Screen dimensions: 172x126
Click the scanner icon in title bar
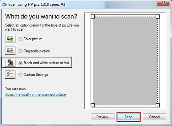(4, 4)
